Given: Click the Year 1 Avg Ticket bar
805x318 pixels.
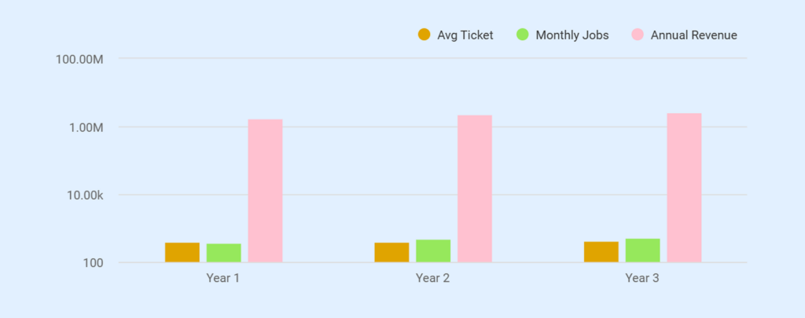Looking at the screenshot, I should click(182, 253).
